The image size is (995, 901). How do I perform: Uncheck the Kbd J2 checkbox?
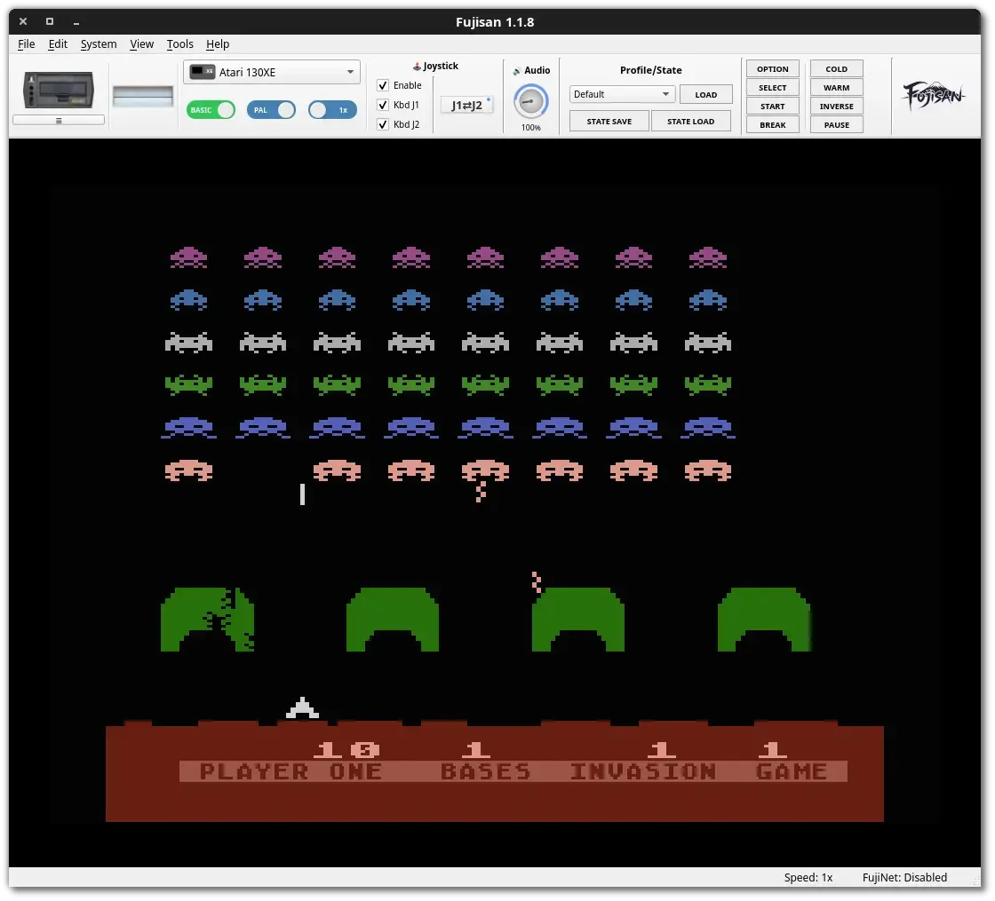383,124
